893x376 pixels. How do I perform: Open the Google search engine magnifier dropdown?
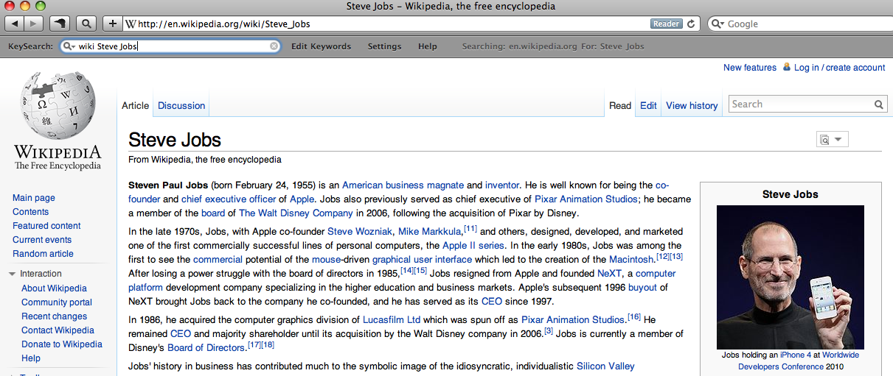[718, 24]
